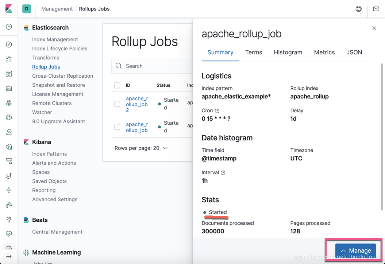The height and width of the screenshot is (264, 385).
Task: Switch to the JSON tab
Action: pyautogui.click(x=354, y=53)
